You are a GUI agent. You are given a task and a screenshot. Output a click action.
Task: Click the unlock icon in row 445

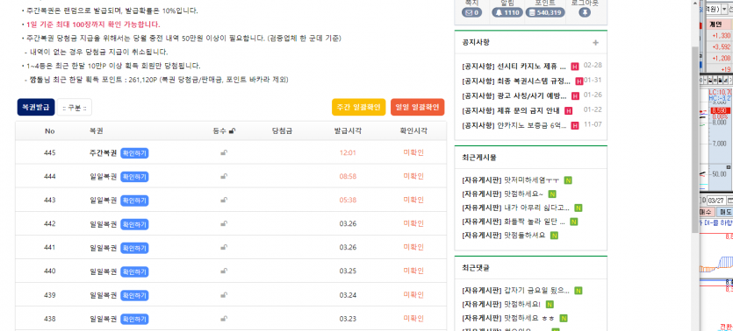point(224,153)
